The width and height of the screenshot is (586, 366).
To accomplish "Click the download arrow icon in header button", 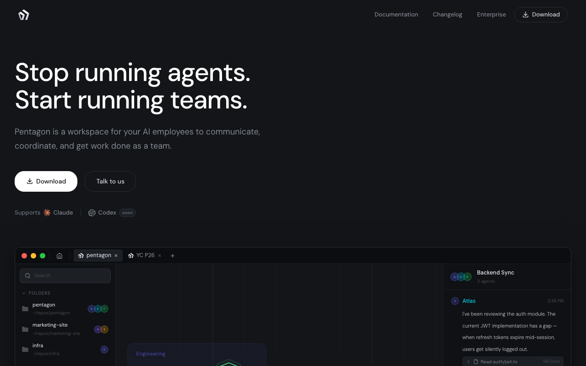I will click(526, 15).
